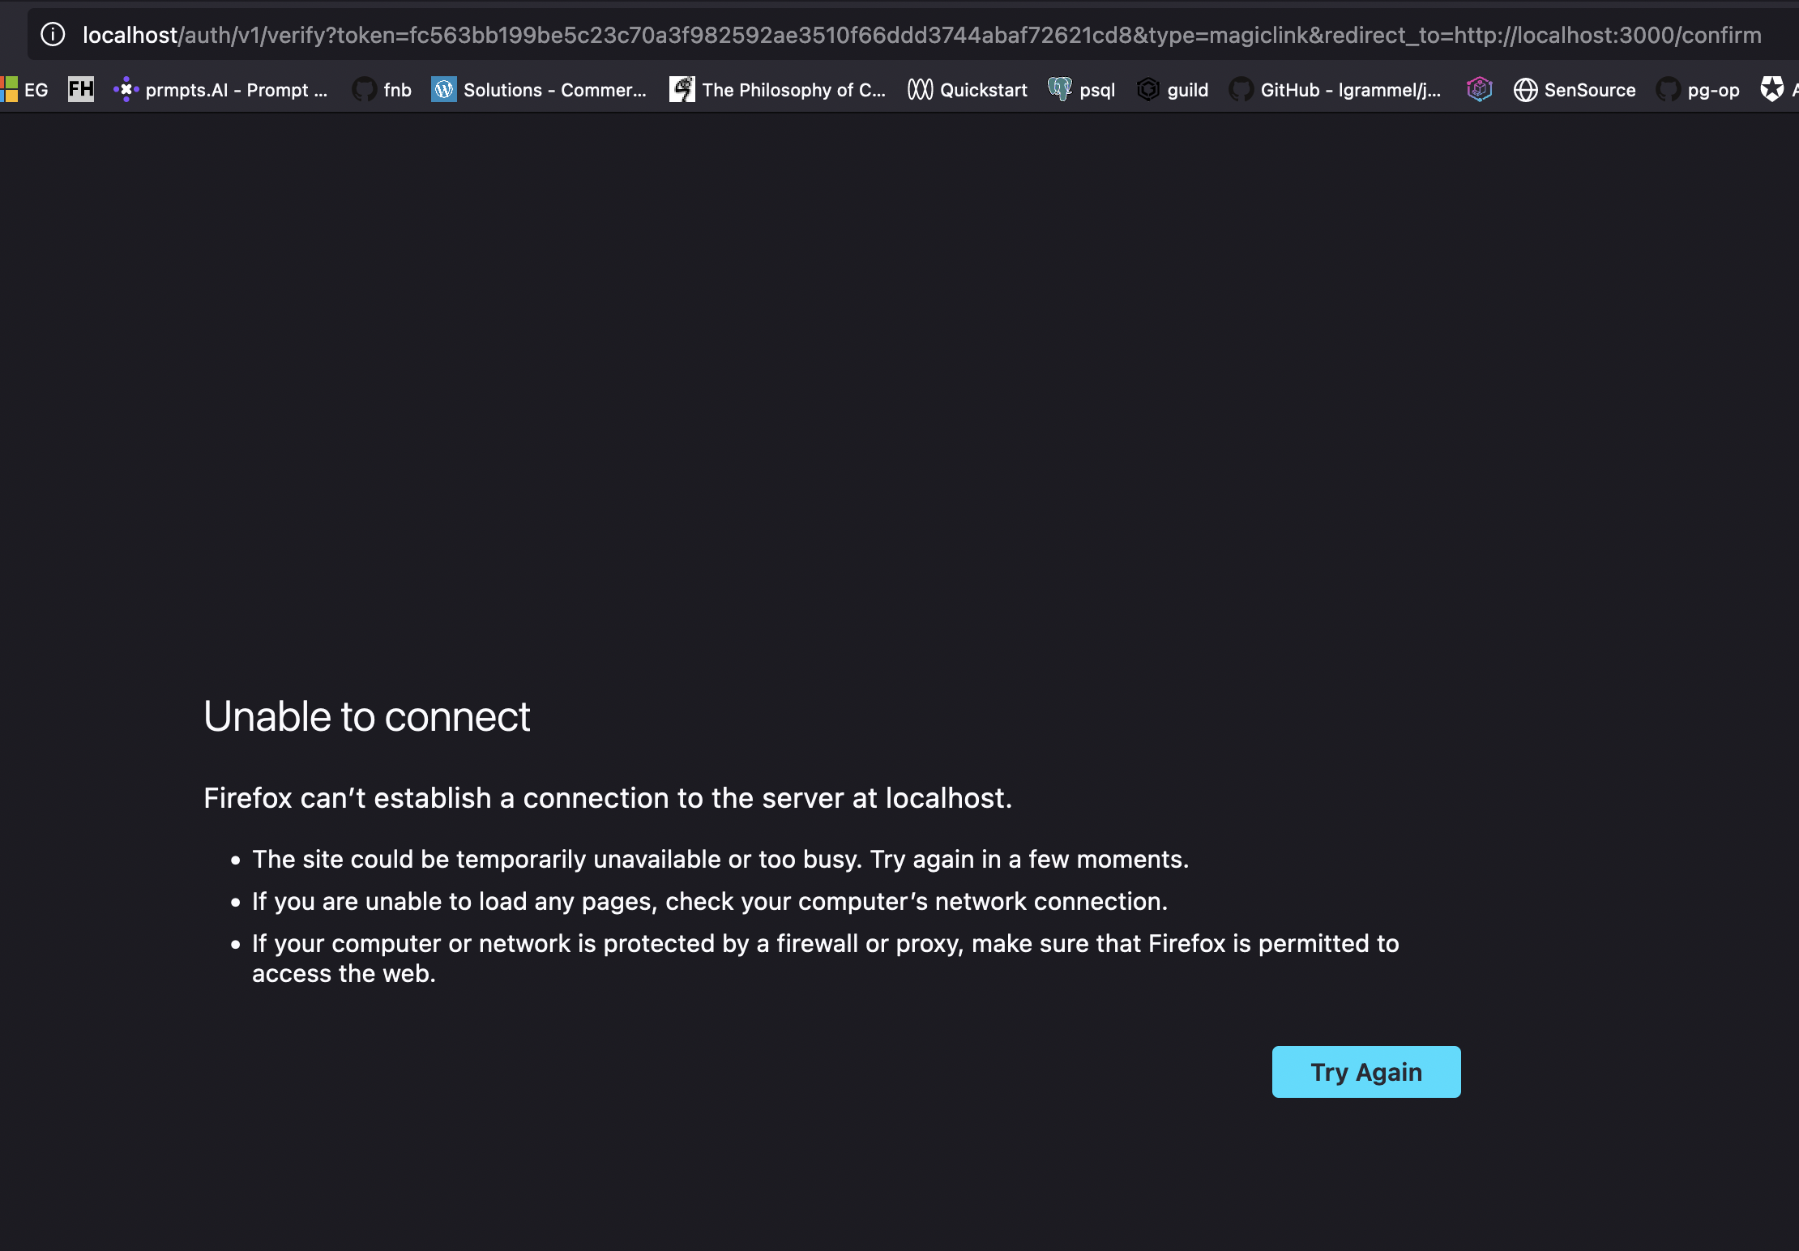This screenshot has height=1251, width=1799.
Task: Open the psql bookmark with PostgreSQL elephant icon
Action: pyautogui.click(x=1081, y=89)
